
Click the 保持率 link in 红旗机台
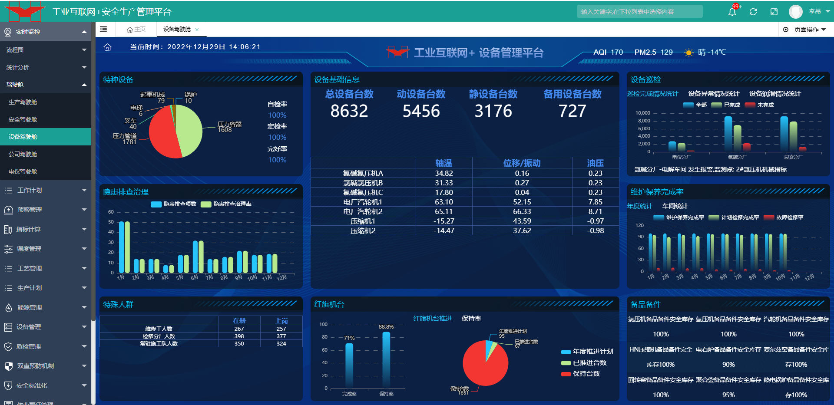(471, 319)
